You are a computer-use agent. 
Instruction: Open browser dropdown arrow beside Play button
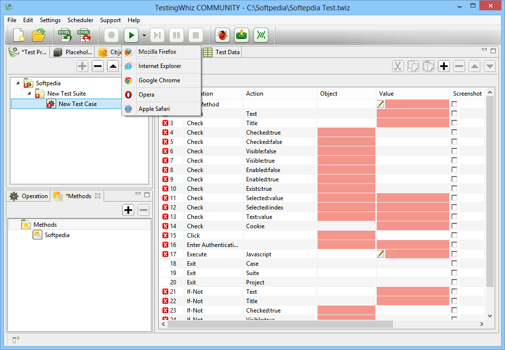[144, 35]
